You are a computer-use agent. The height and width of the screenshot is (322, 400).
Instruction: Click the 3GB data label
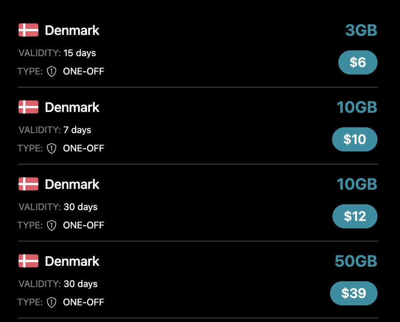(x=361, y=30)
